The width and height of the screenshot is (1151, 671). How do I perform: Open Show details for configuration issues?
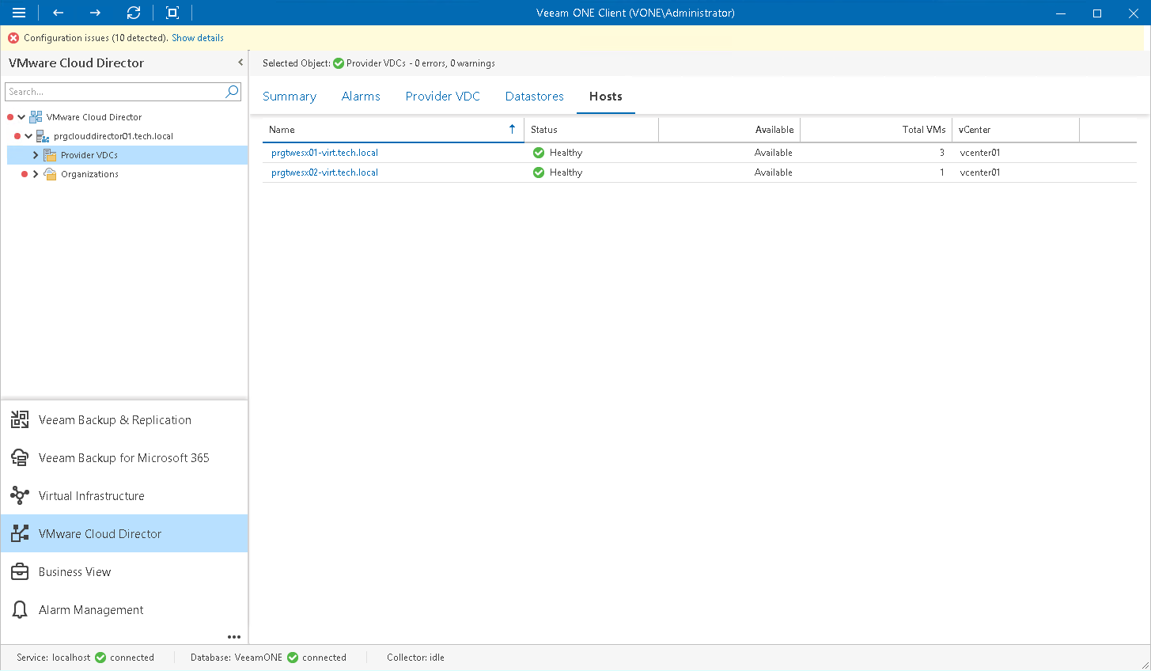click(x=198, y=38)
